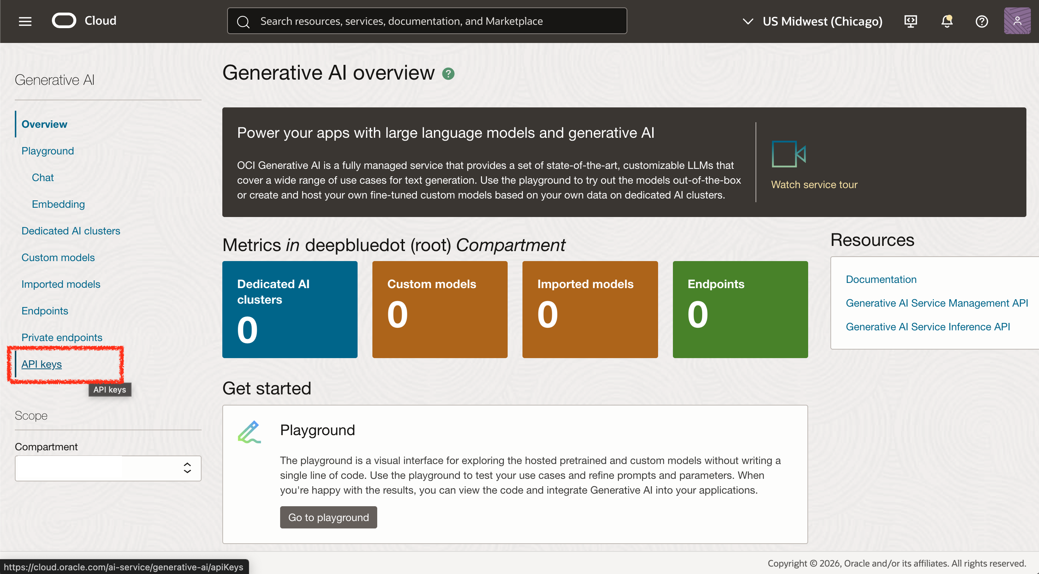1039x574 pixels.
Task: Launch Cloud Shell via the console monitor icon
Action: pos(910,21)
